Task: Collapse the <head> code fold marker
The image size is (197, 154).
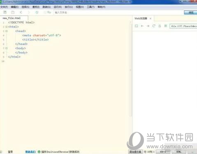Action: (x=7, y=31)
